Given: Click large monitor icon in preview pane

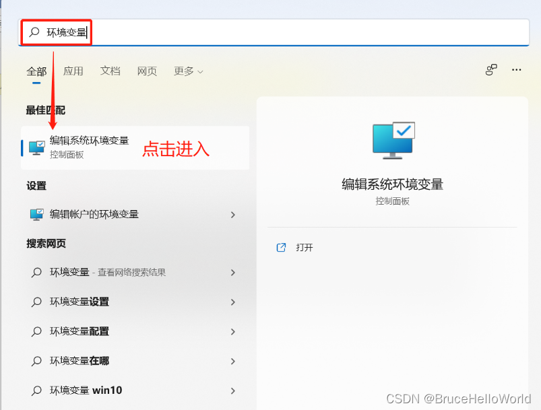Looking at the screenshot, I should (393, 140).
